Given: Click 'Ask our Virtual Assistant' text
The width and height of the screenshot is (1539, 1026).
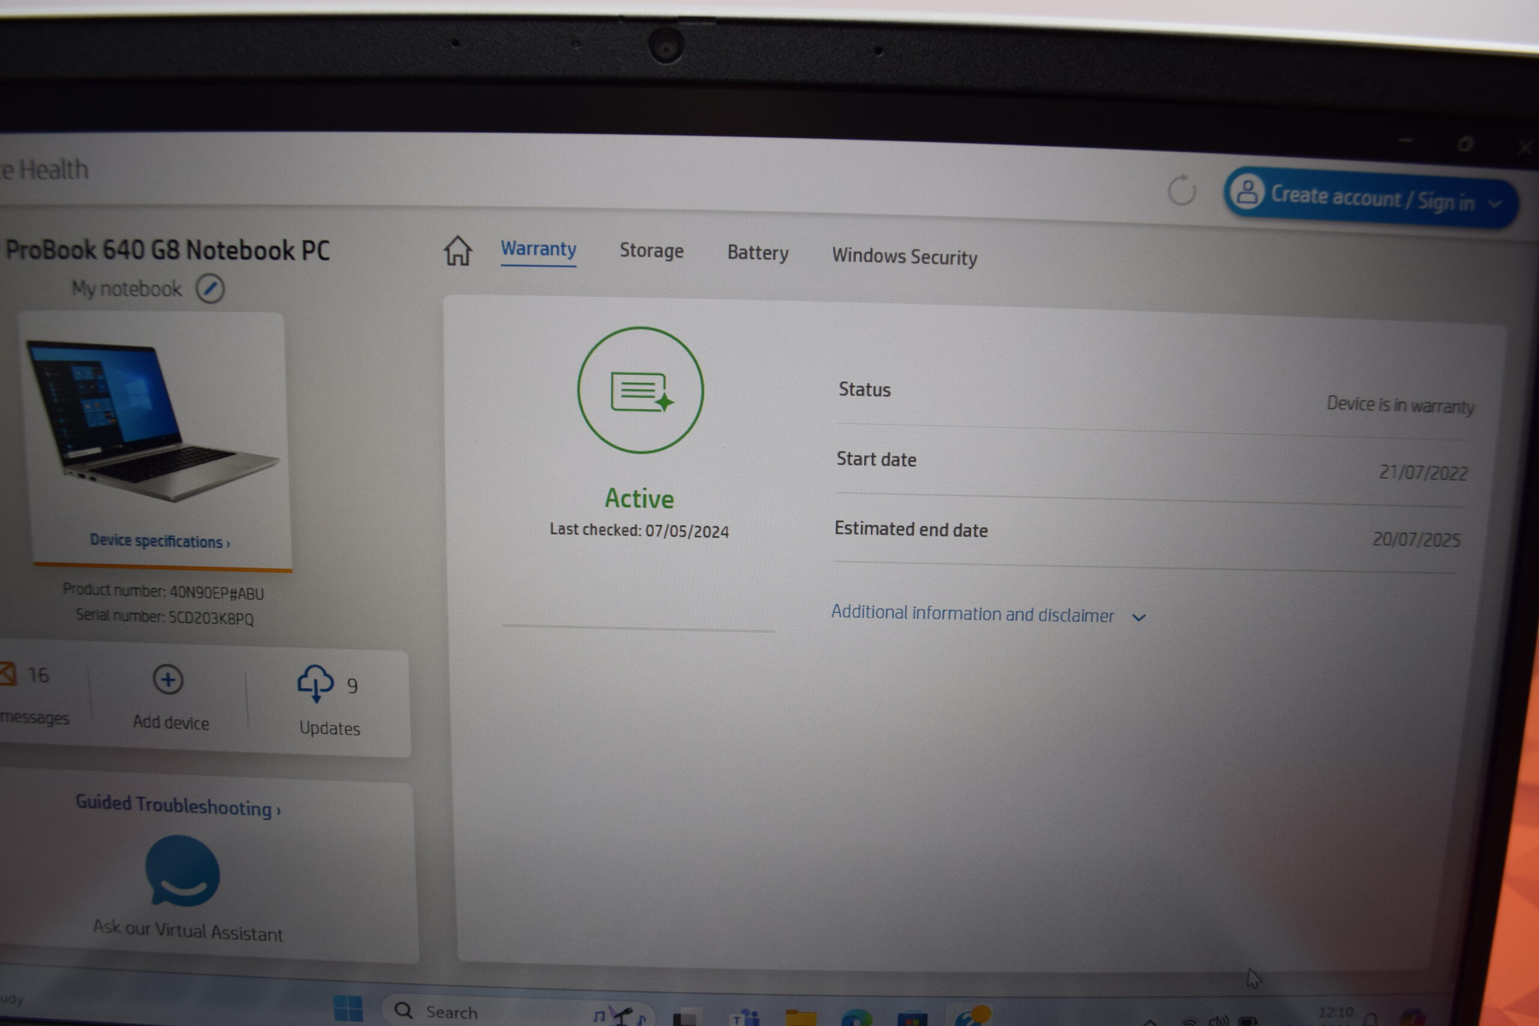Looking at the screenshot, I should click(x=188, y=930).
